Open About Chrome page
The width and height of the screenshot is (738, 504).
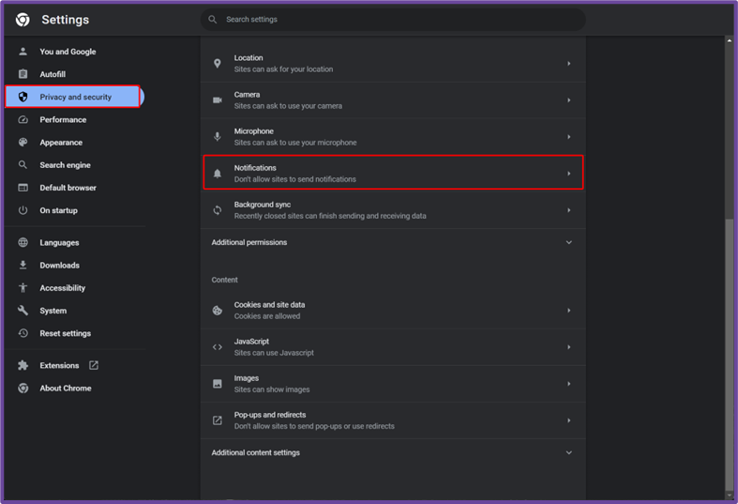tap(66, 389)
